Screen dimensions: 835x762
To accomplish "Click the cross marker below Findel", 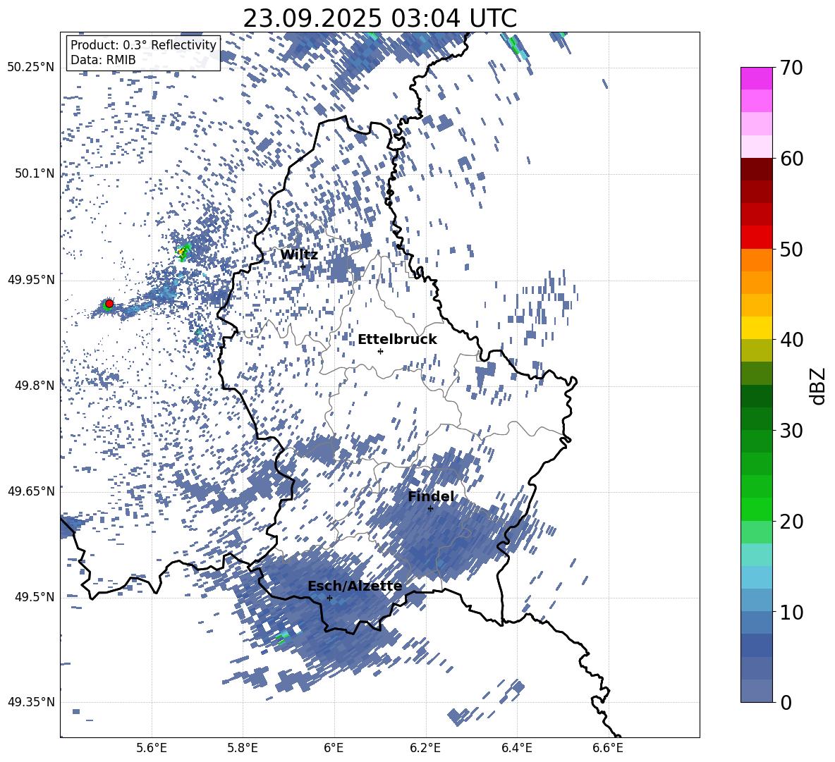I will coord(430,509).
